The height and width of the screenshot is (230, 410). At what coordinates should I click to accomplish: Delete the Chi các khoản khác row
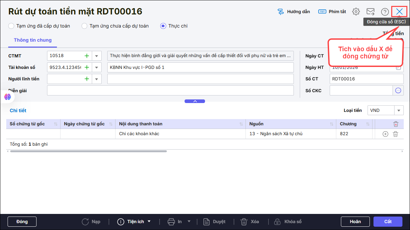click(x=396, y=134)
